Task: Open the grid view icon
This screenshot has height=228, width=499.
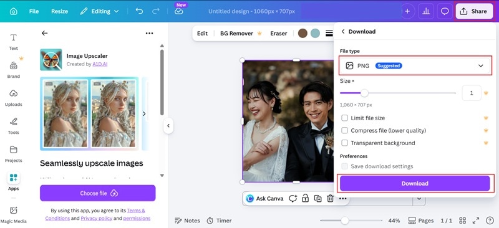Action: coord(462,221)
